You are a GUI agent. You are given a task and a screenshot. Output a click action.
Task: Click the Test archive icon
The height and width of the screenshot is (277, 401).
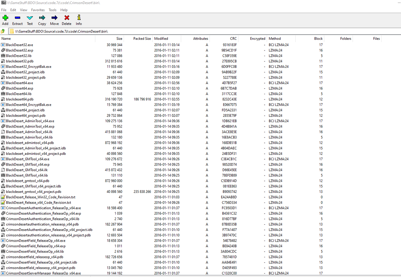[30, 18]
